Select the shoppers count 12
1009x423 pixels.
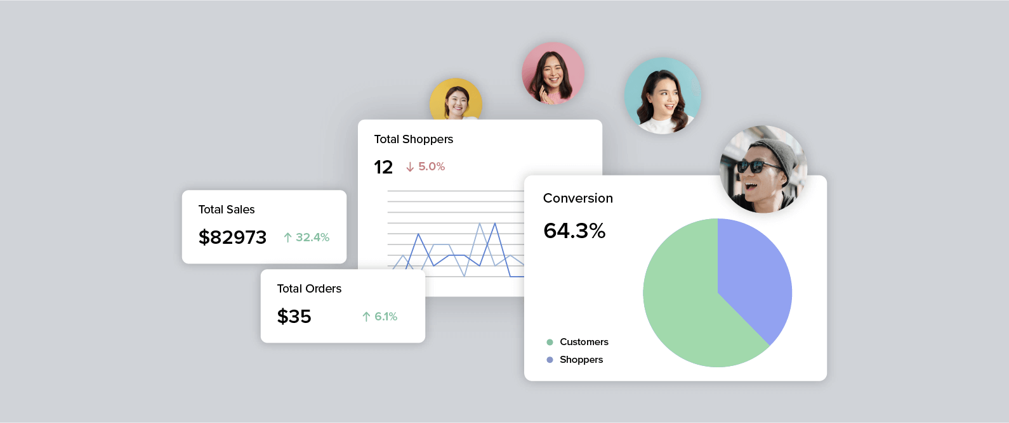point(383,167)
